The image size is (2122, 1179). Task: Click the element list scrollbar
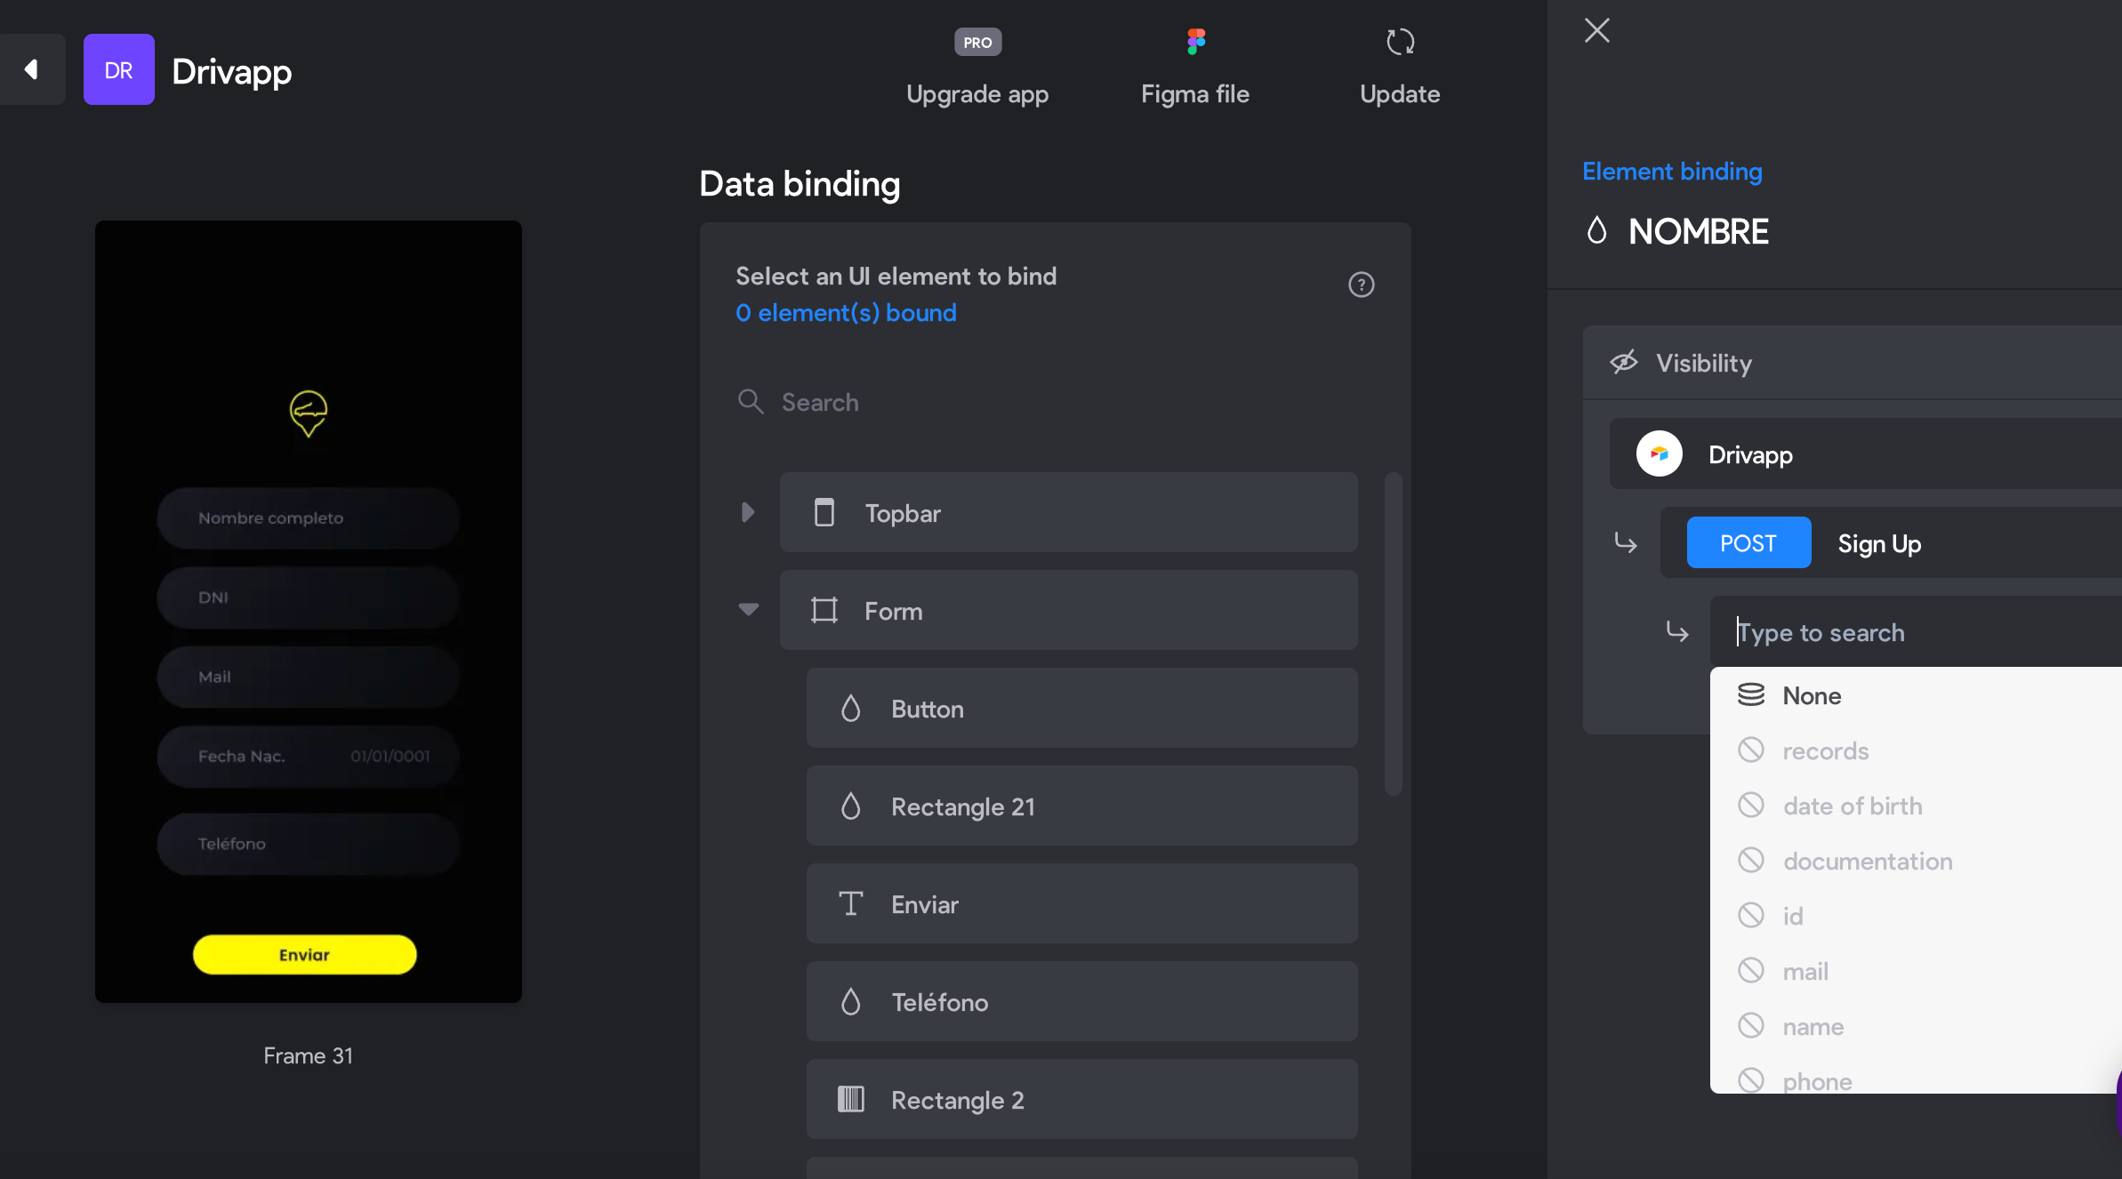click(x=1393, y=633)
